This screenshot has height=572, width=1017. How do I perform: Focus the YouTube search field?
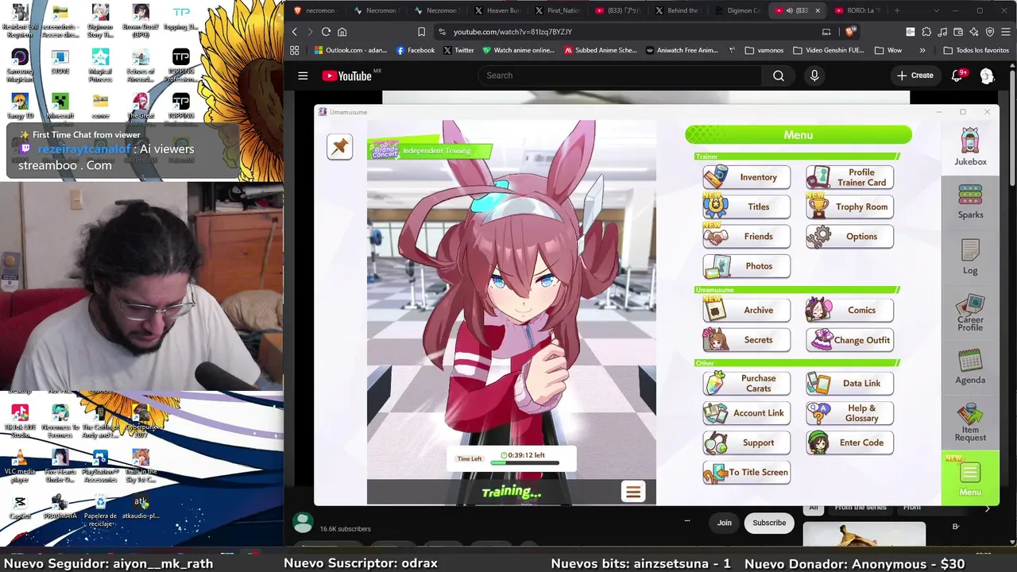click(620, 75)
